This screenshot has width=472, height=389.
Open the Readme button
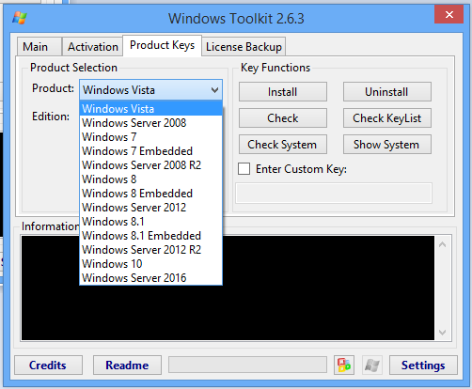pyautogui.click(x=127, y=365)
